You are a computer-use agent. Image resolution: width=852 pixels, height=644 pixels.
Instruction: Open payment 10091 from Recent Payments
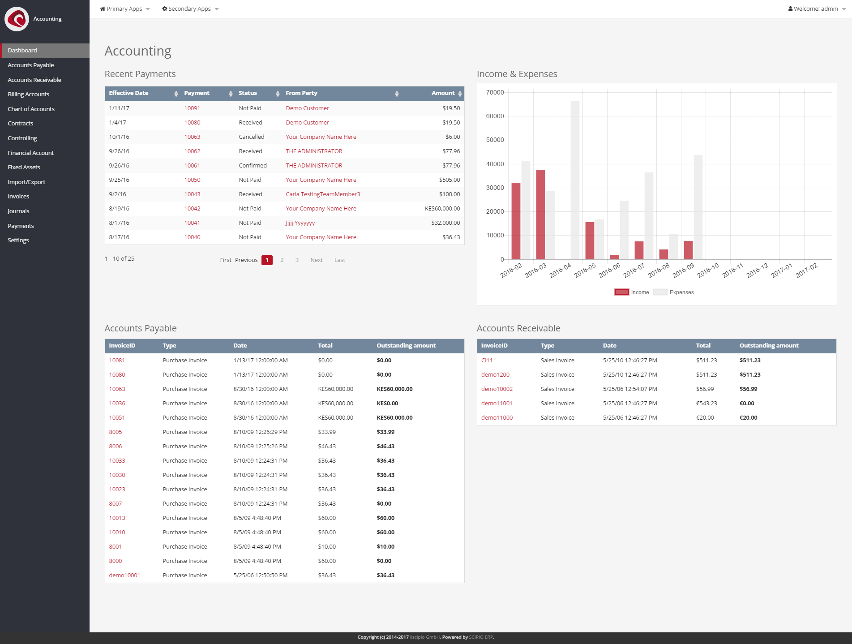click(x=192, y=108)
